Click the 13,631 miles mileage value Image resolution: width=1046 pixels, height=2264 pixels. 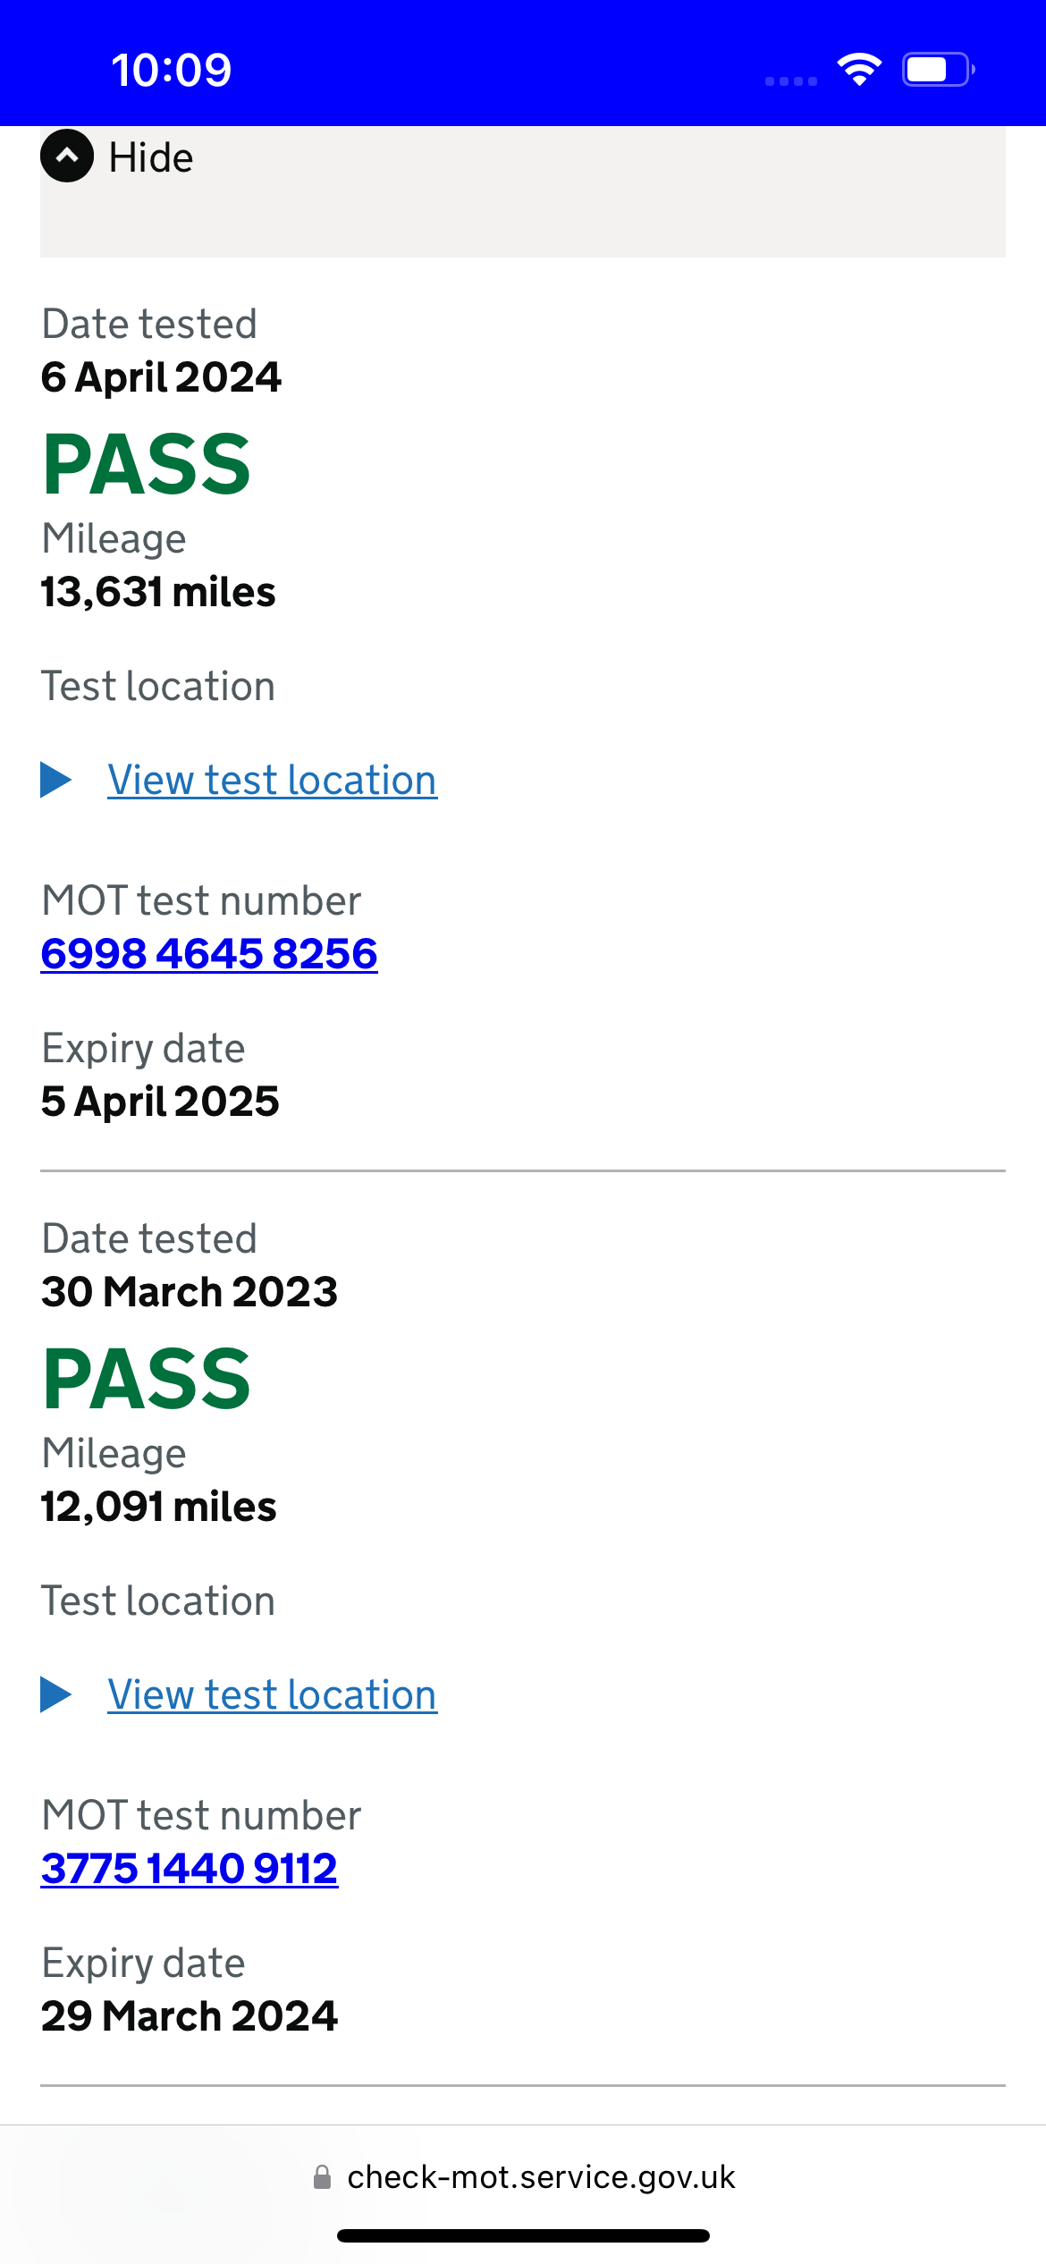[x=158, y=592]
